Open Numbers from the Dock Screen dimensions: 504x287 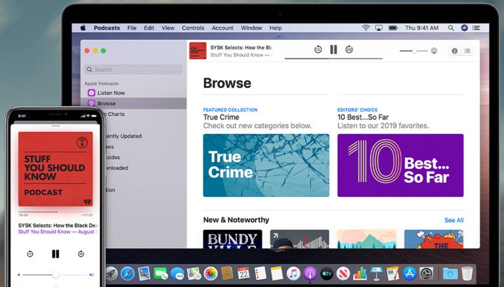(360, 274)
